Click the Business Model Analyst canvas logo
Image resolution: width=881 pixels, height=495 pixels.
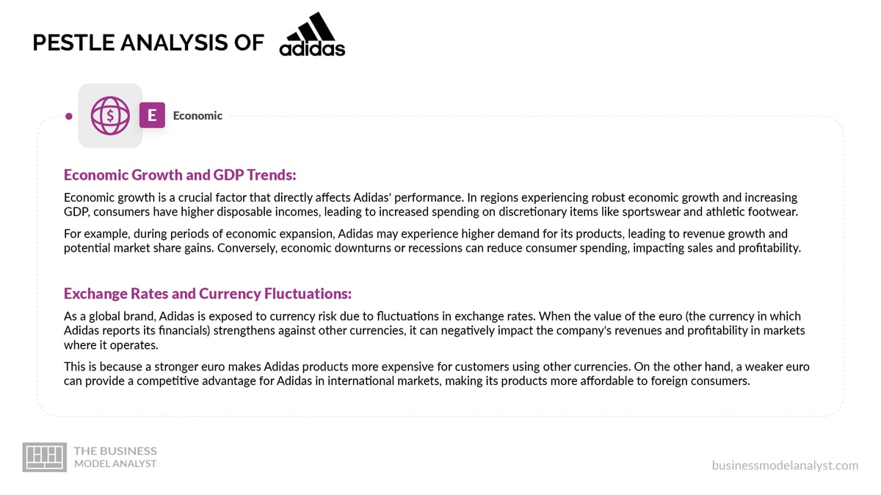point(45,456)
